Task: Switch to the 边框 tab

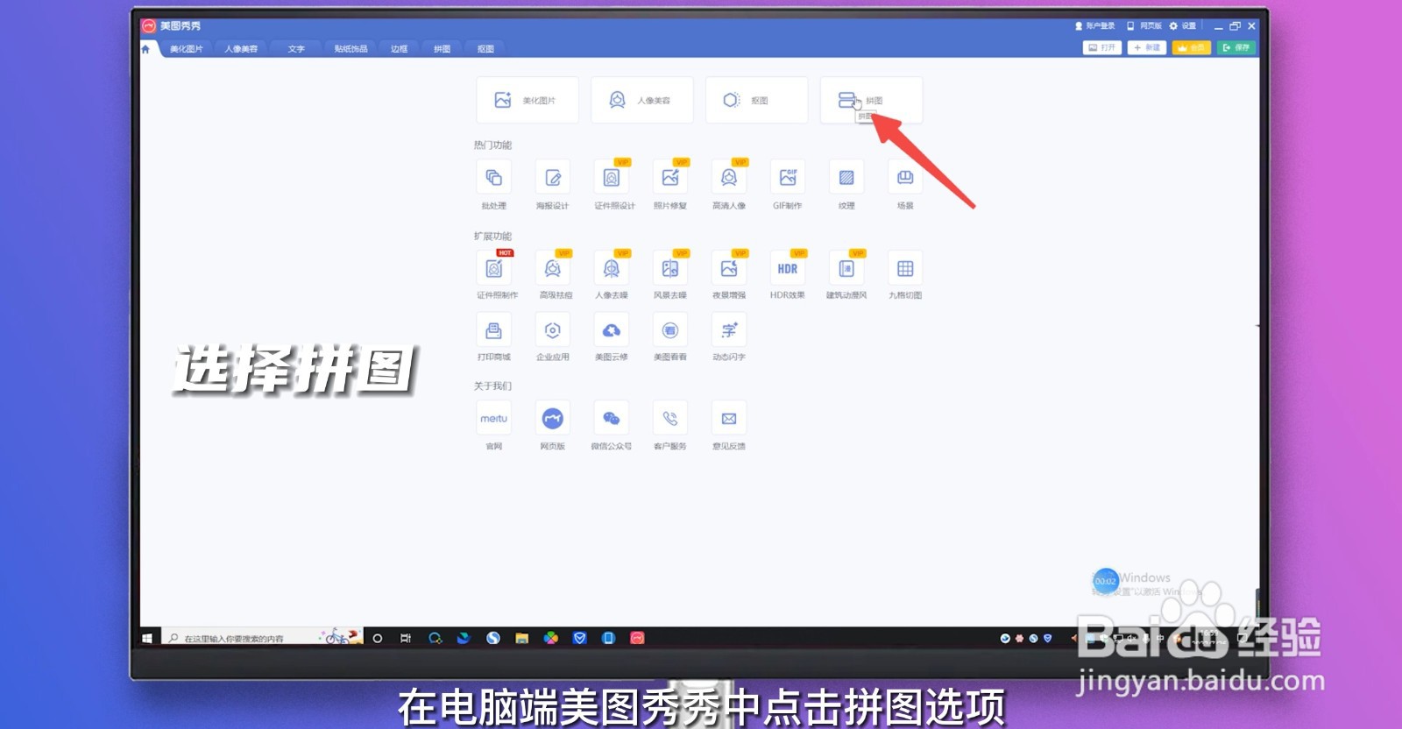Action: tap(400, 49)
